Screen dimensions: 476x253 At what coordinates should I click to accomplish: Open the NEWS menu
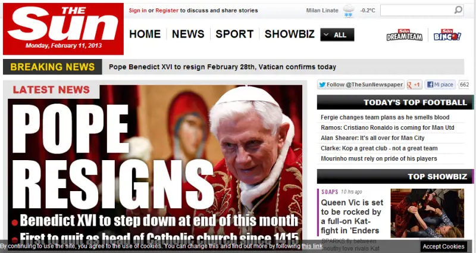point(188,34)
